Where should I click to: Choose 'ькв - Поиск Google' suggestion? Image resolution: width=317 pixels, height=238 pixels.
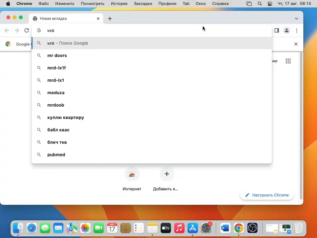(x=152, y=43)
